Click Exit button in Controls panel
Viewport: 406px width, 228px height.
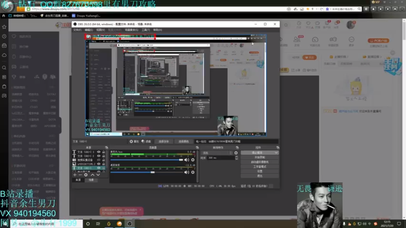[260, 176]
